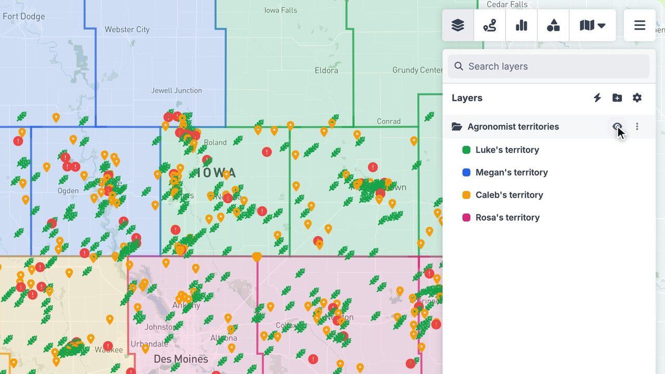The width and height of the screenshot is (665, 374).
Task: Click the green swatch for Luke's territory
Action: pos(467,150)
